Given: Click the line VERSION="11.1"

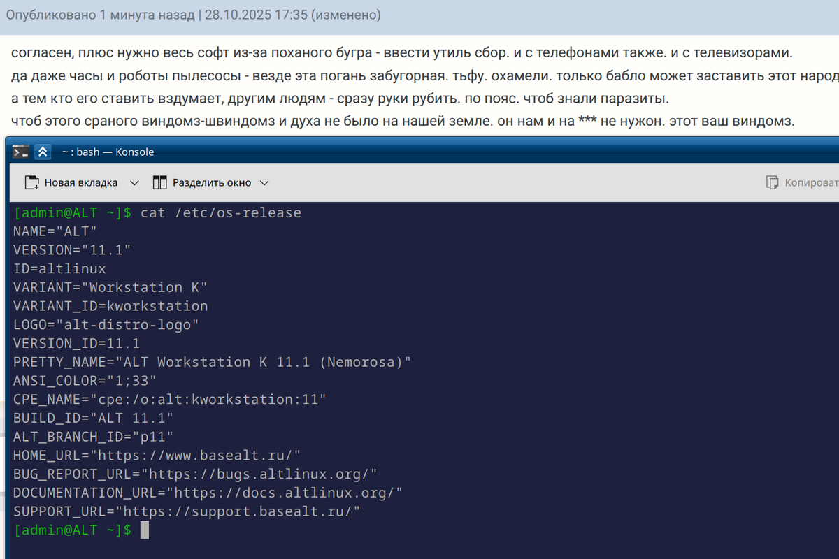Looking at the screenshot, I should pos(72,250).
